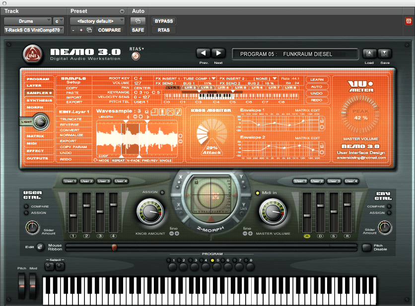The width and height of the screenshot is (415, 306).
Task: Select the X-FADE loop mode
Action: [133, 160]
